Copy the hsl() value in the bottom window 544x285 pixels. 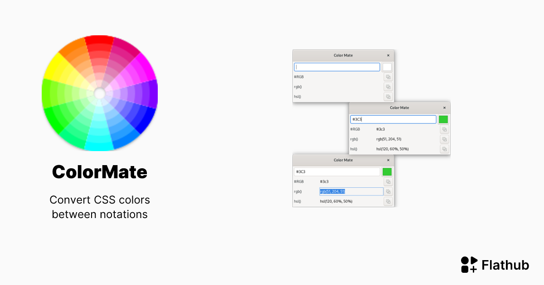pos(388,201)
